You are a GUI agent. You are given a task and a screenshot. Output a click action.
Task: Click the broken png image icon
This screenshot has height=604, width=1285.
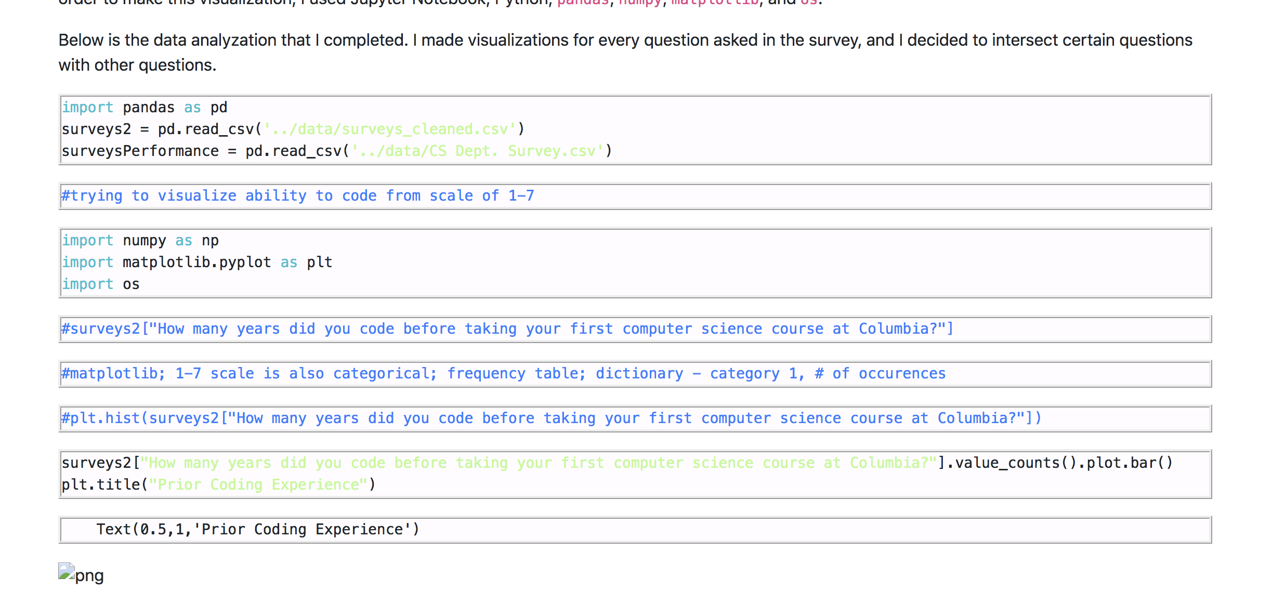67,572
